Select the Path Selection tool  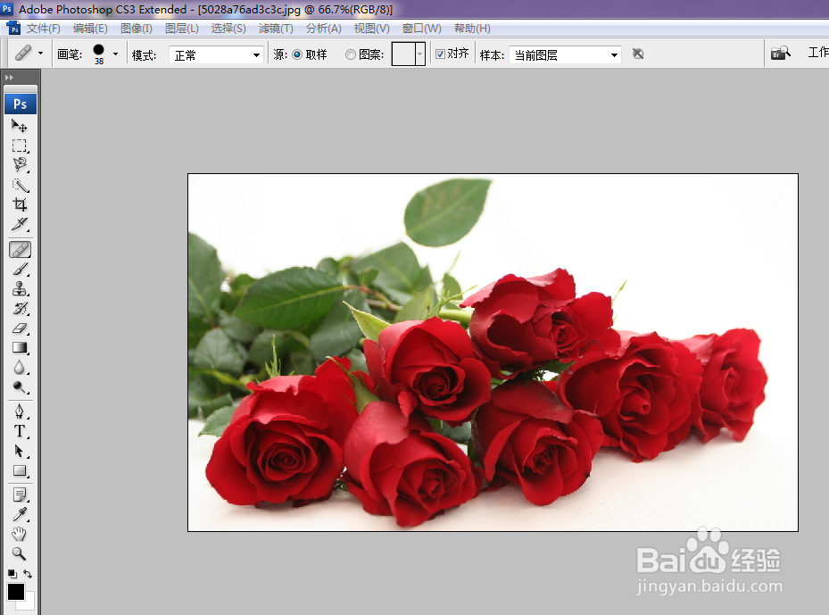[20, 451]
